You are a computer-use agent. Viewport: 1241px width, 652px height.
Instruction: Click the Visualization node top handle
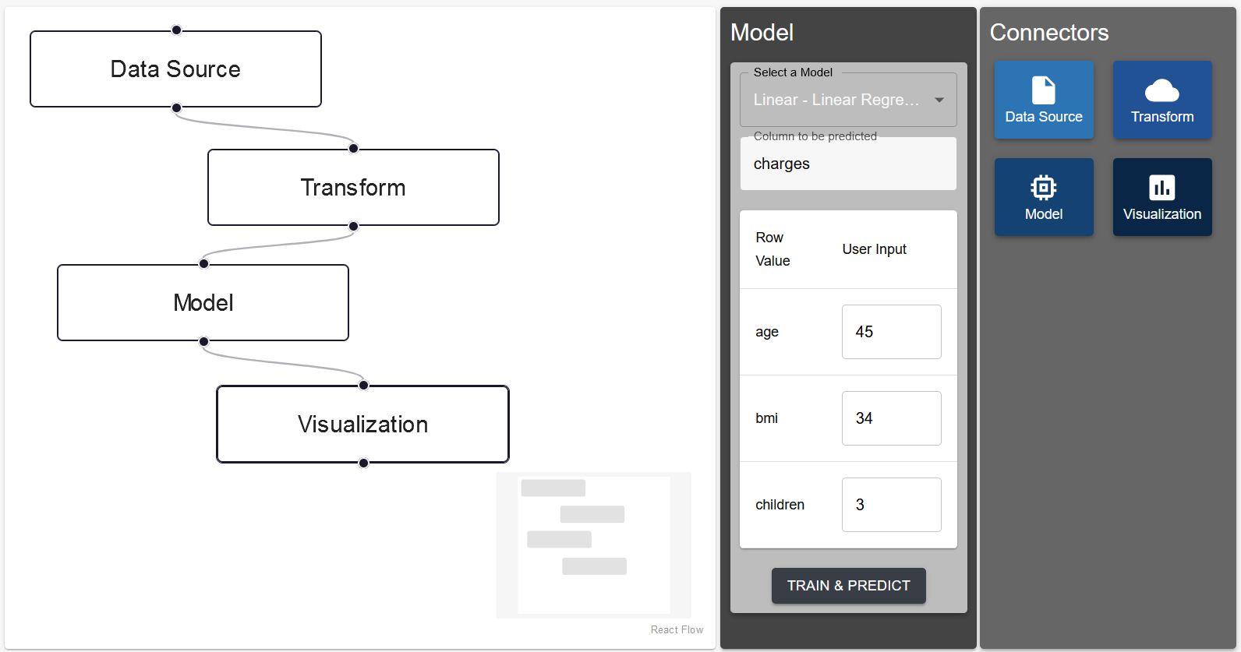(363, 385)
